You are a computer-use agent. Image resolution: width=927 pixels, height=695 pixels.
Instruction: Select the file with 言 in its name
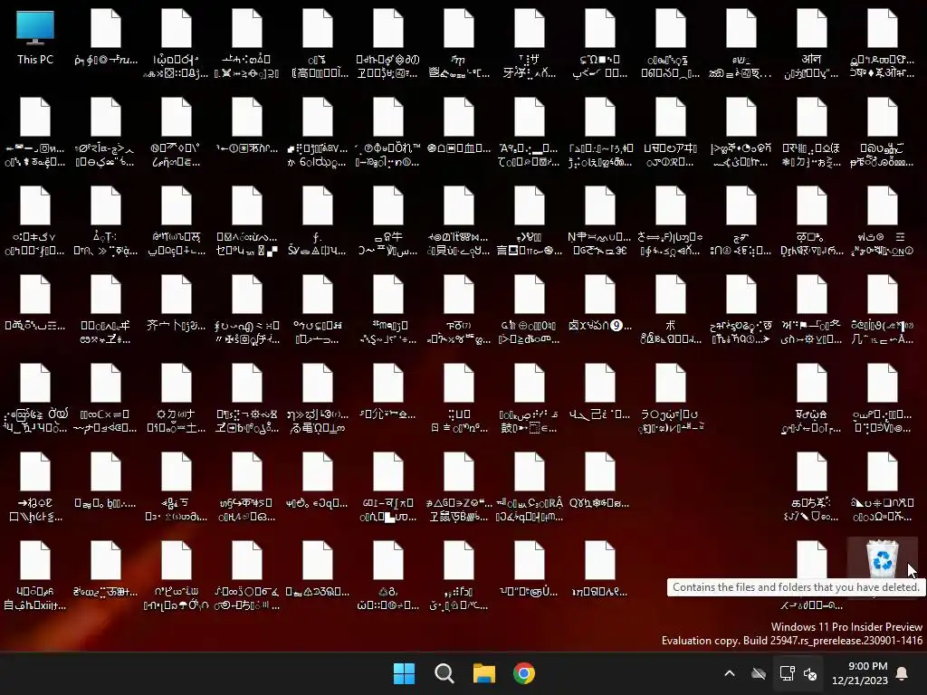coord(529,223)
